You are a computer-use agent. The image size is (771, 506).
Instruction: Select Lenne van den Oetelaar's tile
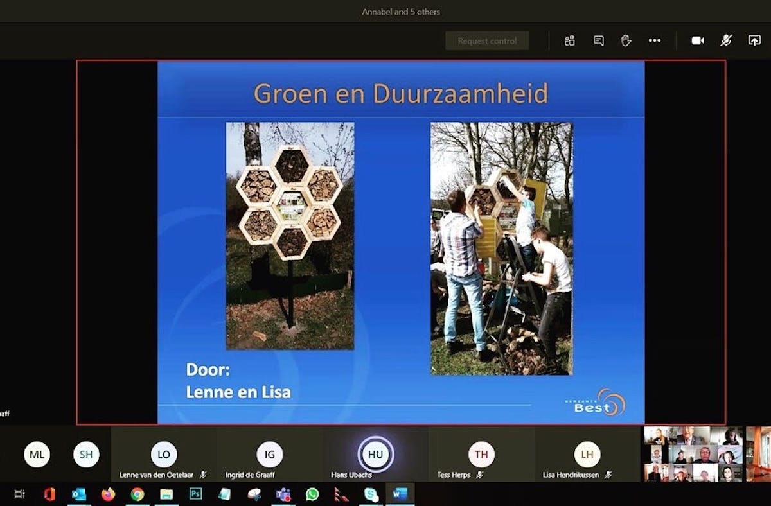[x=163, y=455]
